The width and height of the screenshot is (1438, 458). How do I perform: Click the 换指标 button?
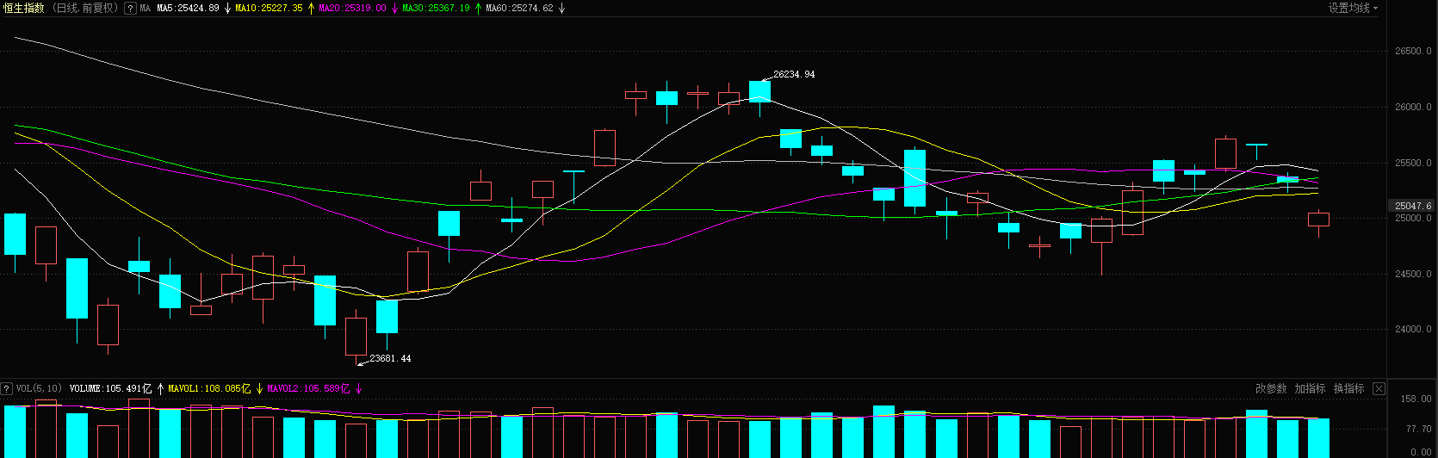tap(1348, 389)
